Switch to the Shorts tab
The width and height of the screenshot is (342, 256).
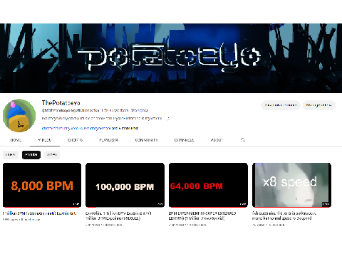[76, 140]
